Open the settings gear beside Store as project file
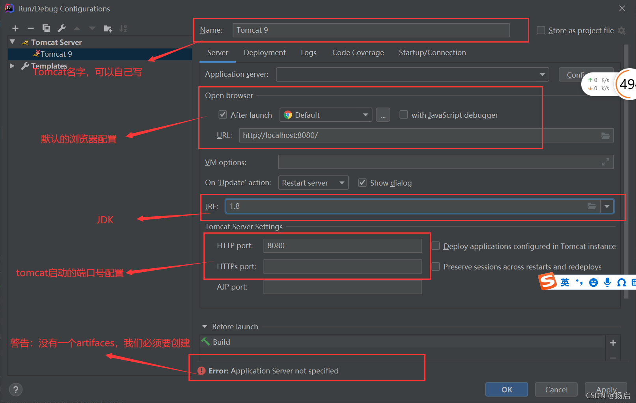The image size is (636, 403). 622,30
